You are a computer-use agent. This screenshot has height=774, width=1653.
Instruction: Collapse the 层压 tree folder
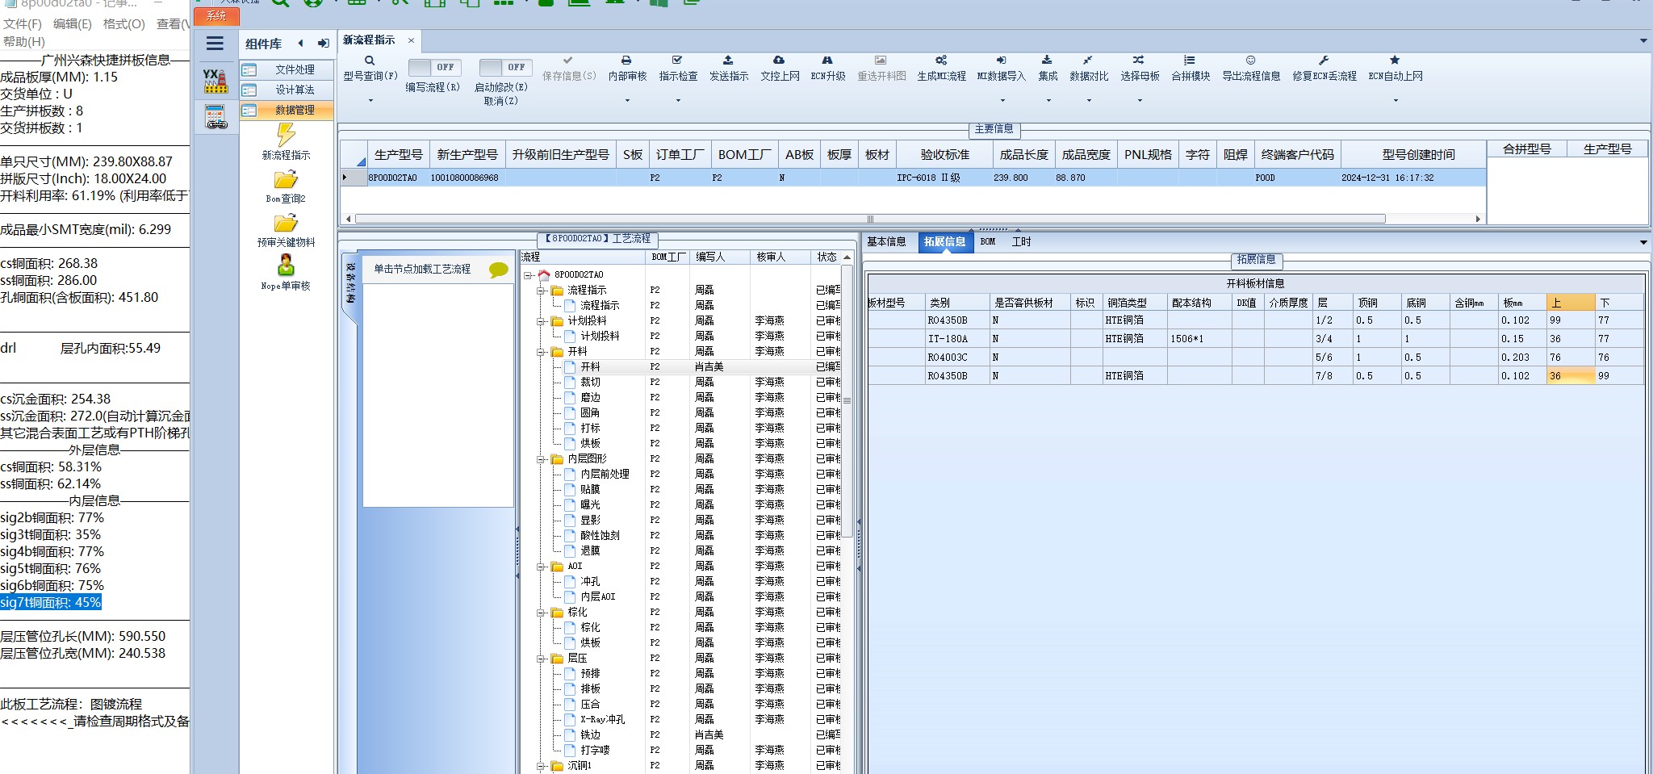coord(542,659)
